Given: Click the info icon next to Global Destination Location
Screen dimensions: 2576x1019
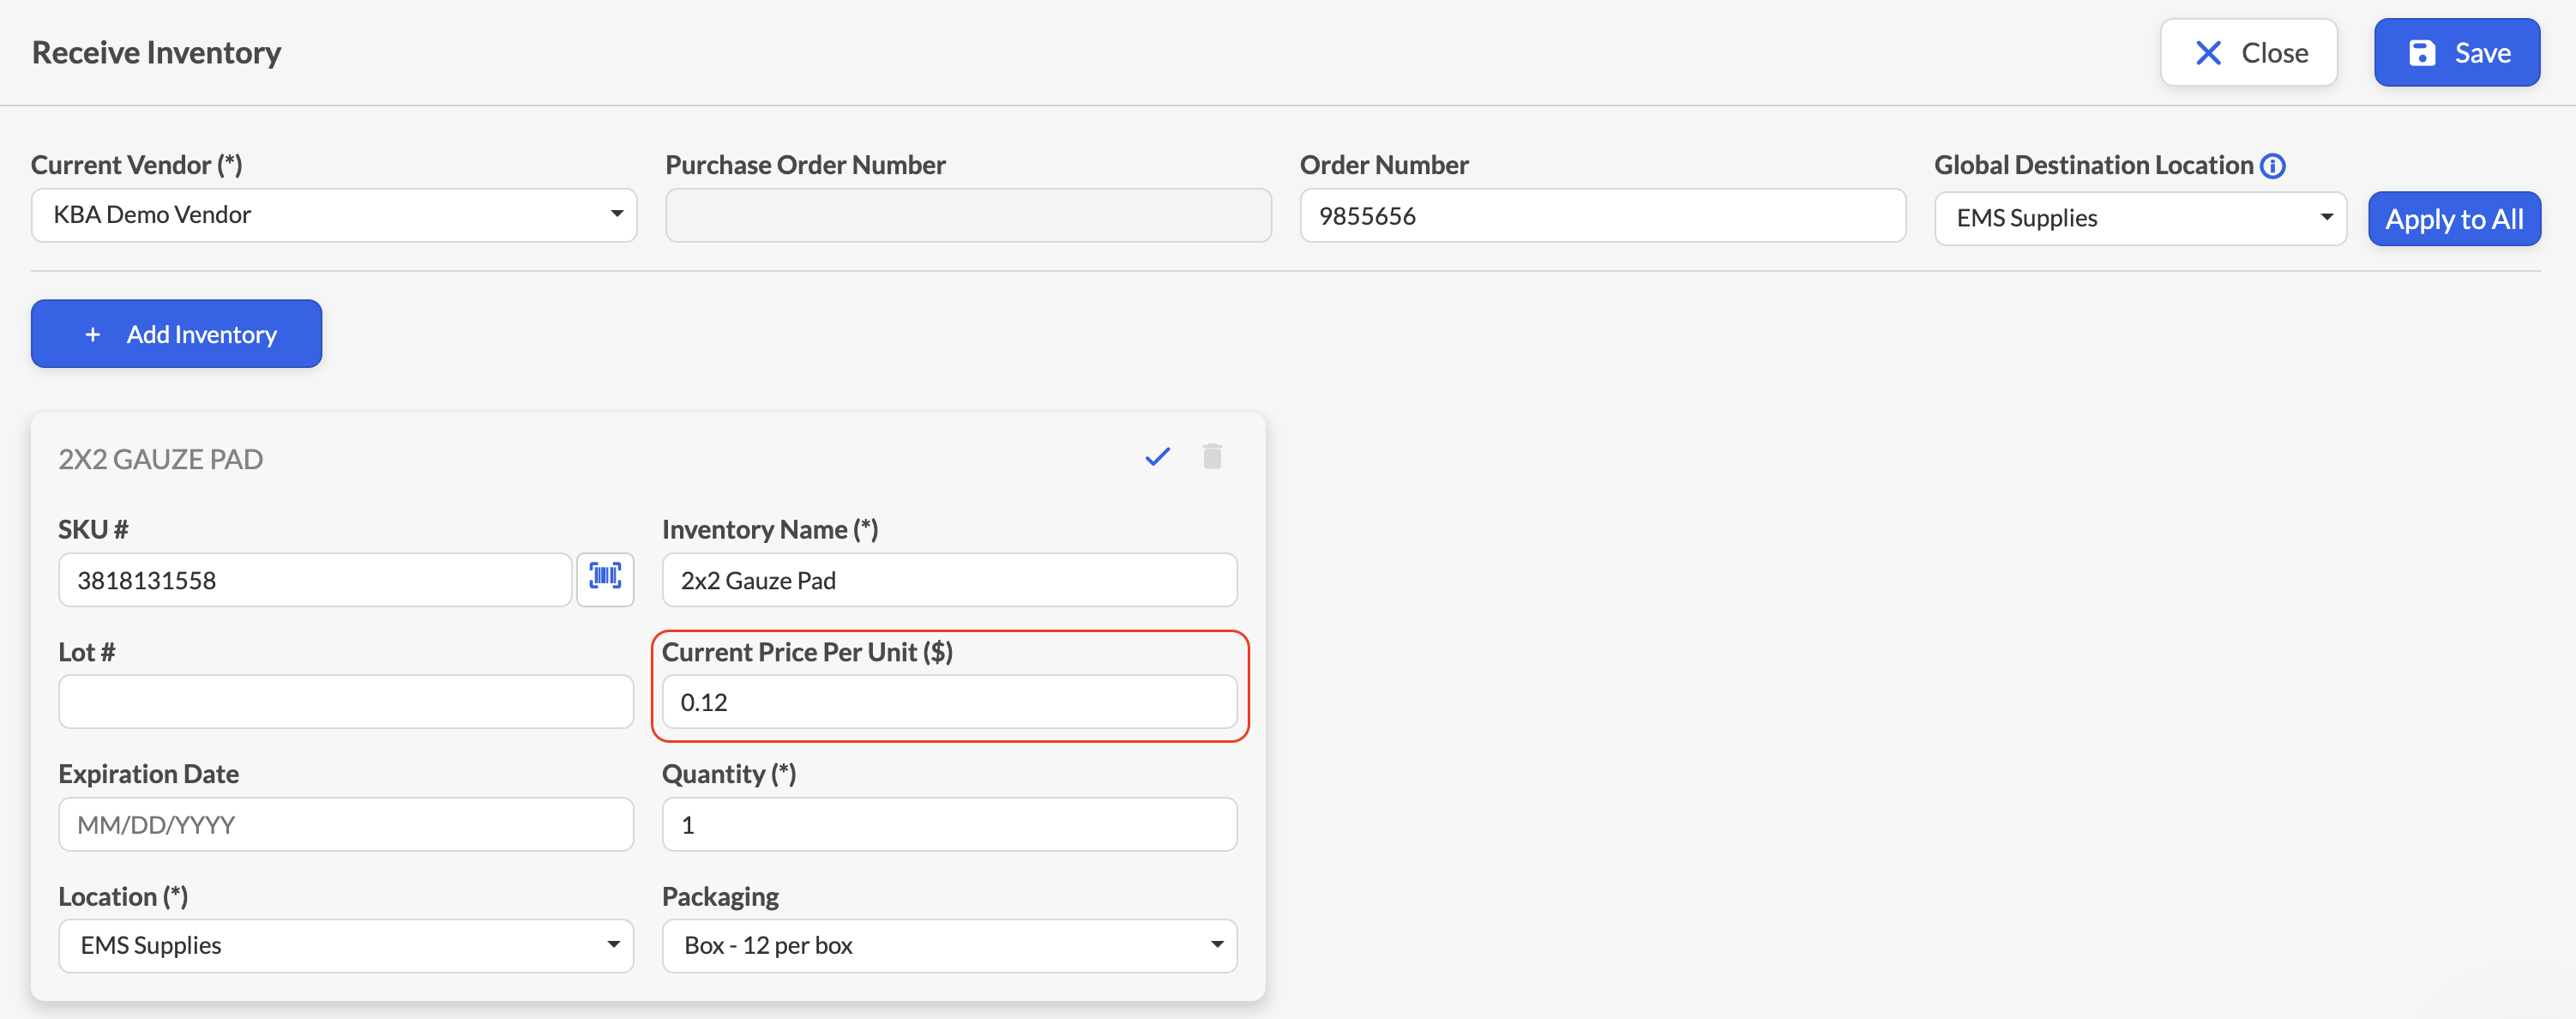Looking at the screenshot, I should (2272, 166).
